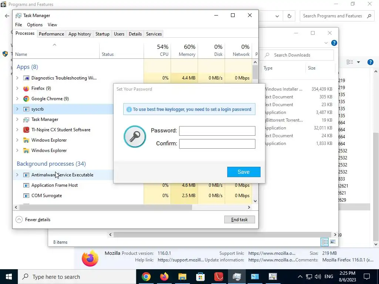Click the network icon in system tray
Screen dimensions: 379x284
point(309,277)
